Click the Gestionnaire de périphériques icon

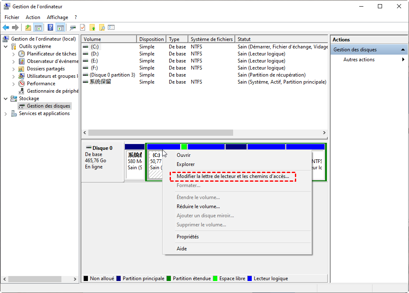[22, 91]
